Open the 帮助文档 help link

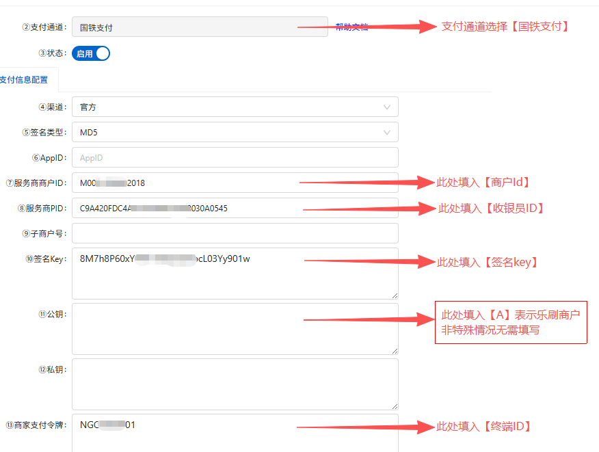[351, 27]
